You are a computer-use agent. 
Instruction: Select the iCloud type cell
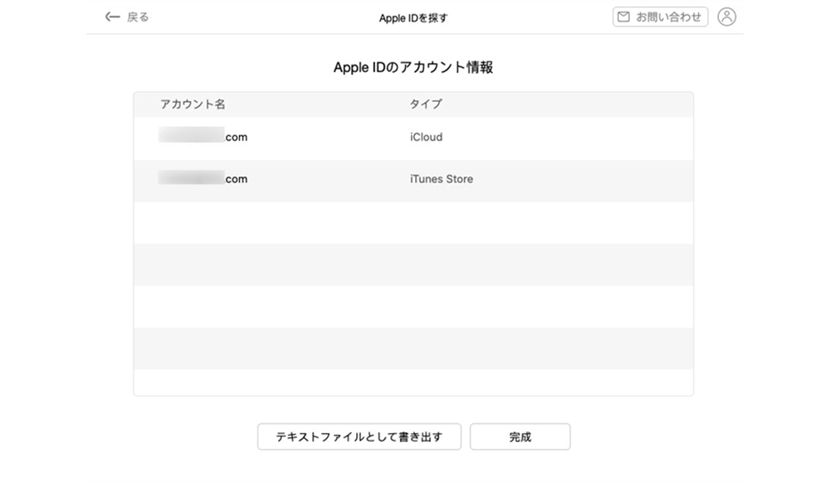point(426,137)
